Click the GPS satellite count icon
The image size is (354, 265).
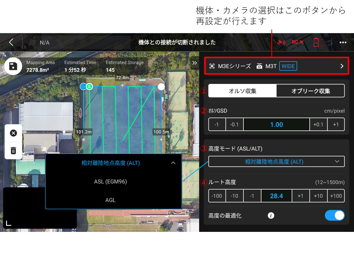(280, 42)
